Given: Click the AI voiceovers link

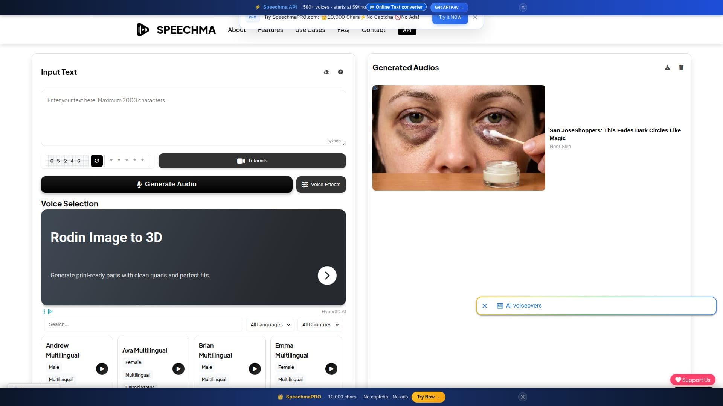Looking at the screenshot, I should (x=523, y=306).
